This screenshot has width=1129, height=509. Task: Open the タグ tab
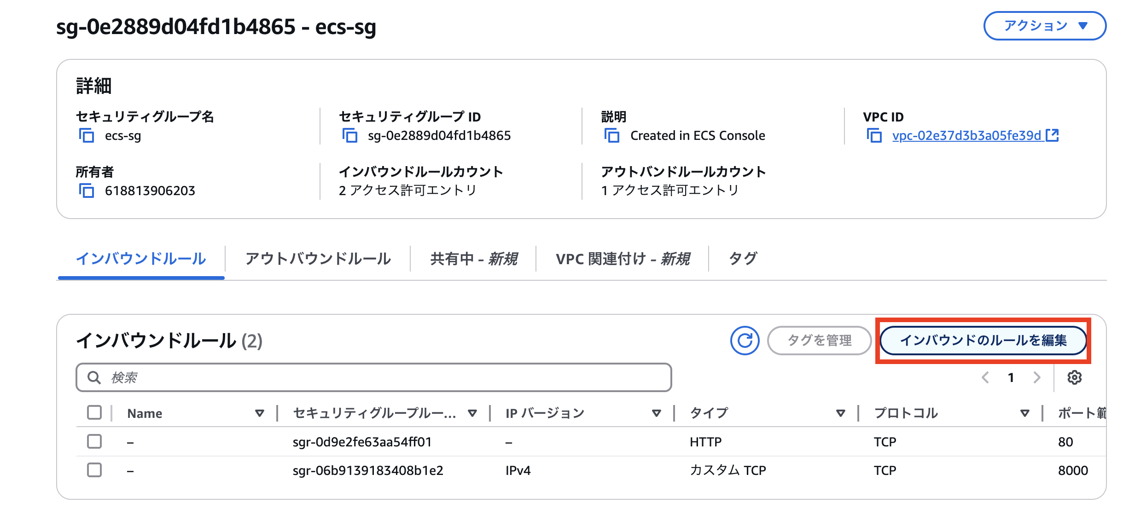click(x=742, y=259)
